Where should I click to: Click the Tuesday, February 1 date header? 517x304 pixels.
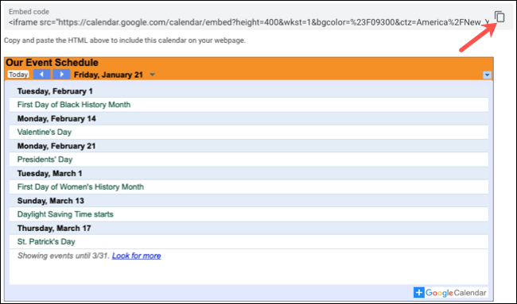55,91
